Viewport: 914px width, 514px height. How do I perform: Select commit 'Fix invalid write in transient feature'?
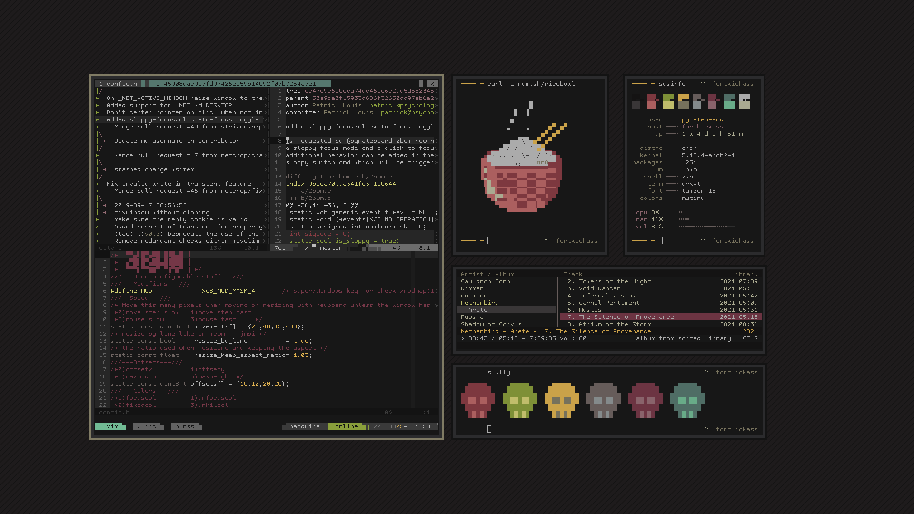click(x=179, y=184)
